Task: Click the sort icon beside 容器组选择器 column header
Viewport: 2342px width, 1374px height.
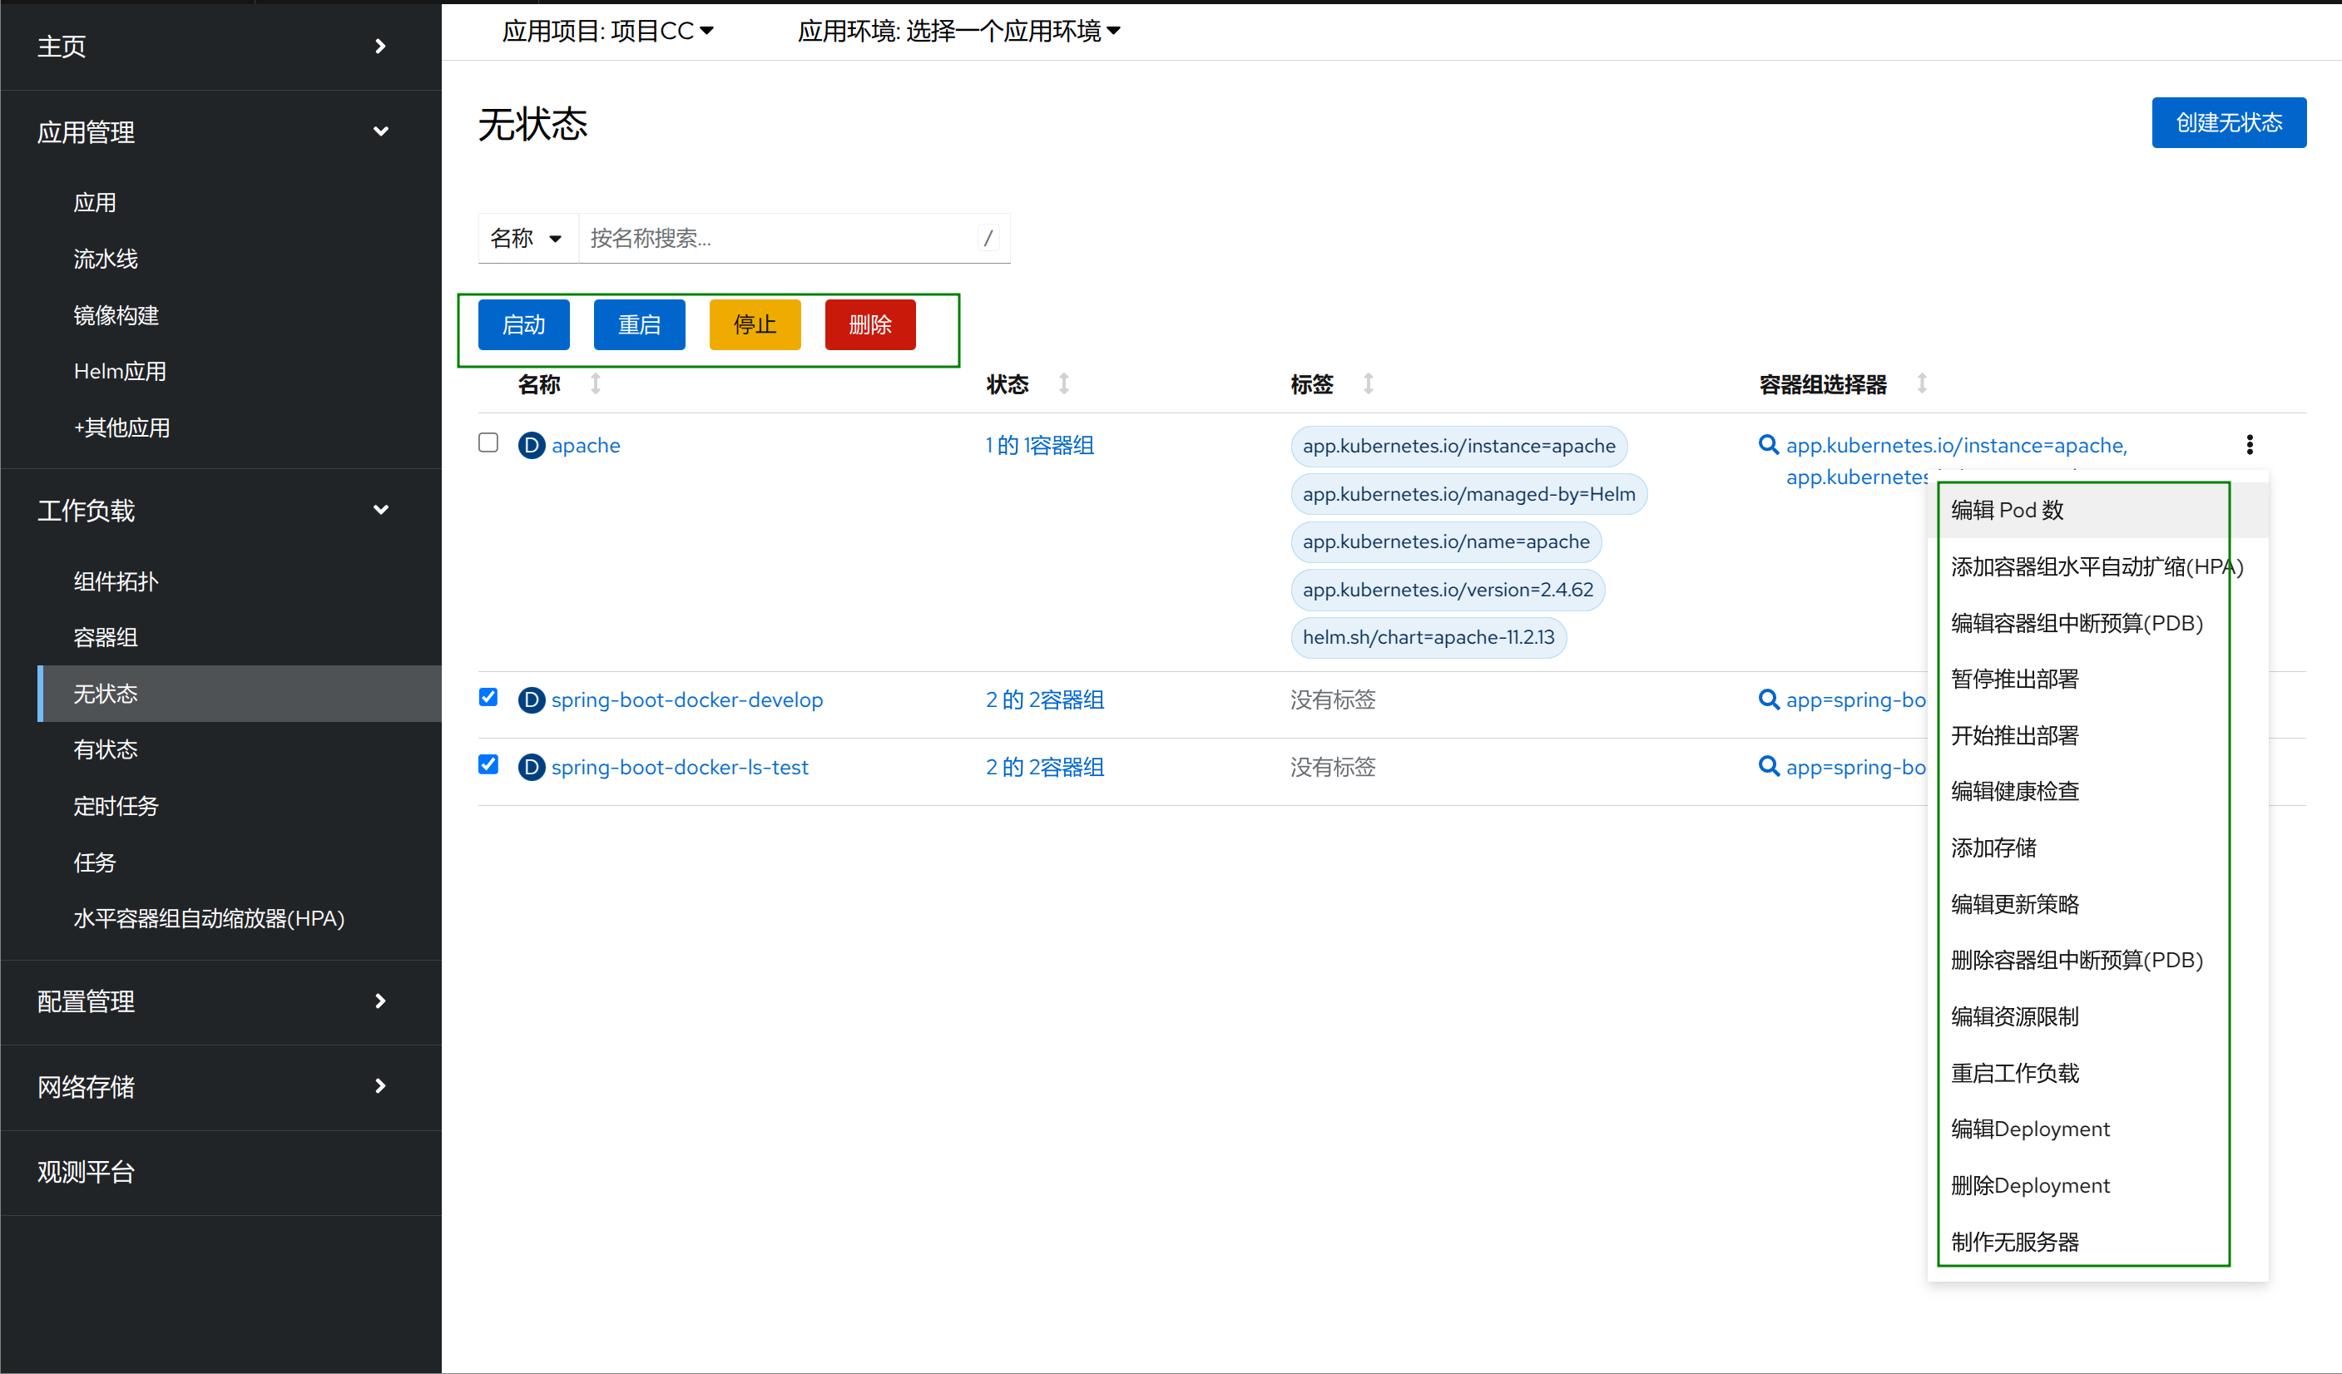Action: pos(1922,383)
